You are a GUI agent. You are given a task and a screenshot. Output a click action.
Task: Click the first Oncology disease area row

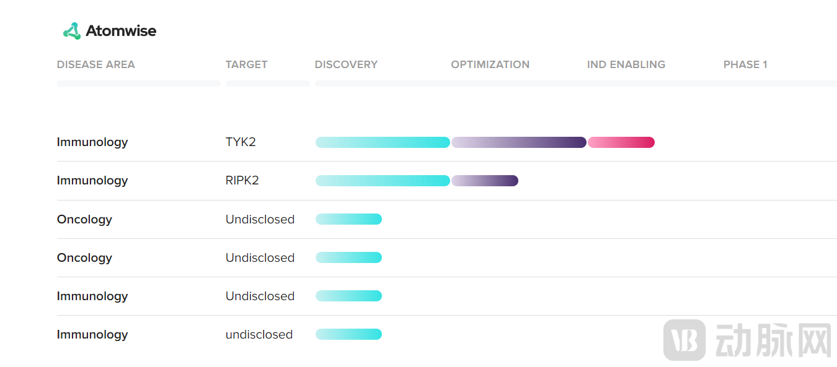point(84,219)
